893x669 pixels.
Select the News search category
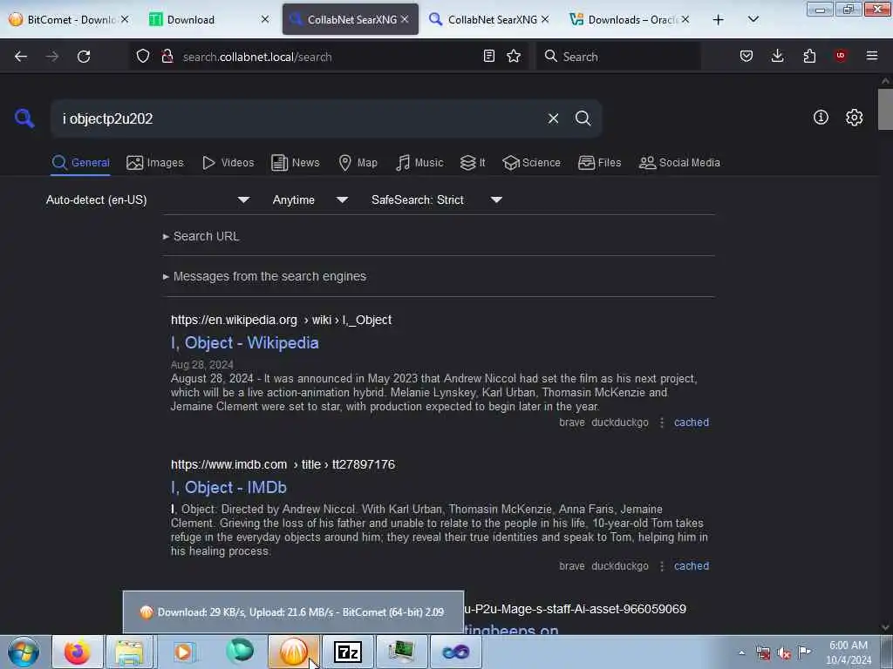(x=295, y=163)
